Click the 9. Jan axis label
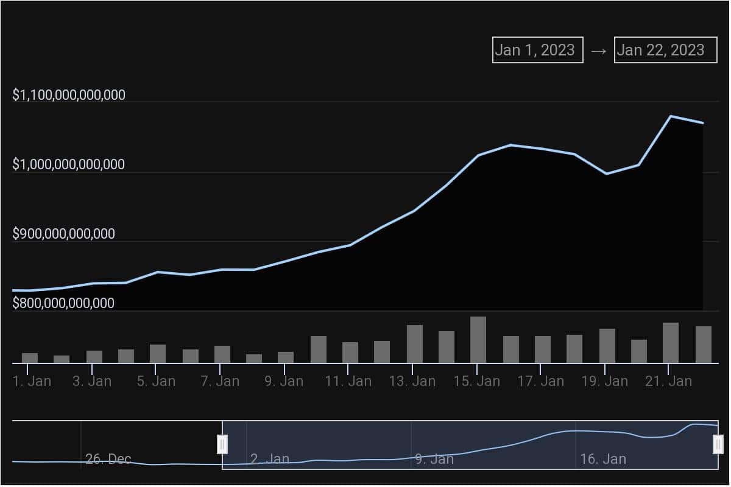 284,382
